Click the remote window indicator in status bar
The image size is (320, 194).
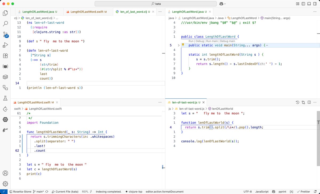point(3,192)
